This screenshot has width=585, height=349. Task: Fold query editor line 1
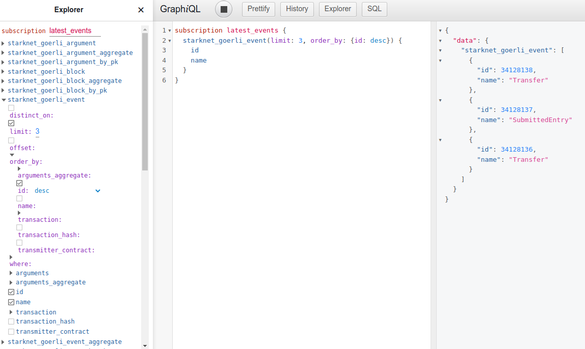pyautogui.click(x=169, y=31)
